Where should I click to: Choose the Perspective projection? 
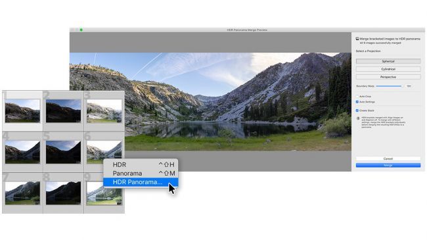pyautogui.click(x=388, y=77)
